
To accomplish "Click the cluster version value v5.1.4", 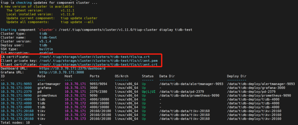I will (45, 41).
